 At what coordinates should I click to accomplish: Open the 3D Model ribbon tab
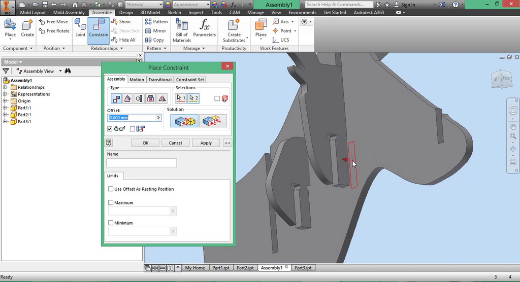(150, 12)
